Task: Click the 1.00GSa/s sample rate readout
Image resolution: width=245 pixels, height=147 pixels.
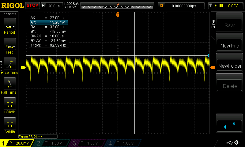Action: coord(72,4)
